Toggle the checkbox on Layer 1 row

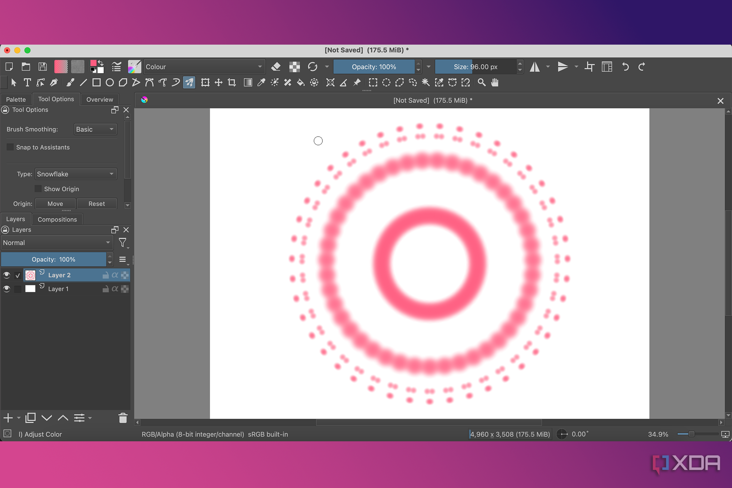18,289
